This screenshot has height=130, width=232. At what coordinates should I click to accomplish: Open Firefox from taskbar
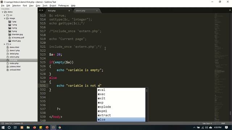34,127
